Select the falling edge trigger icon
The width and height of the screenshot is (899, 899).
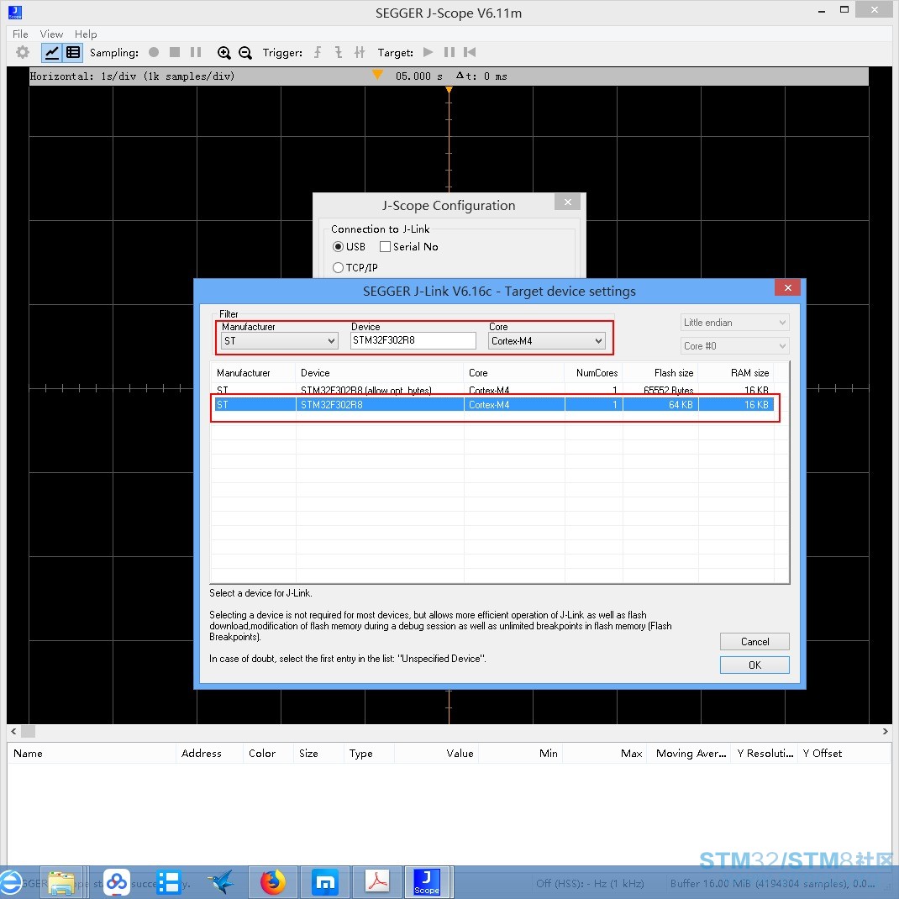coord(339,53)
